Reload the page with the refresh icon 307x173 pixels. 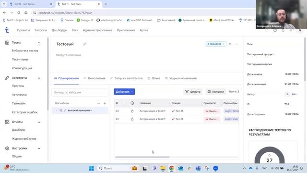19,12
